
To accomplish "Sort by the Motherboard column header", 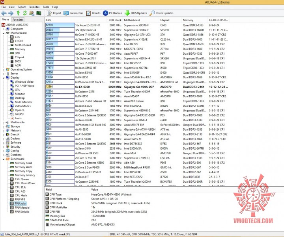I will pos(141,20).
